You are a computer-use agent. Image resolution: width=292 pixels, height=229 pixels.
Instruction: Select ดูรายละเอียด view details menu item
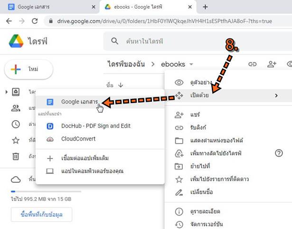point(228,212)
